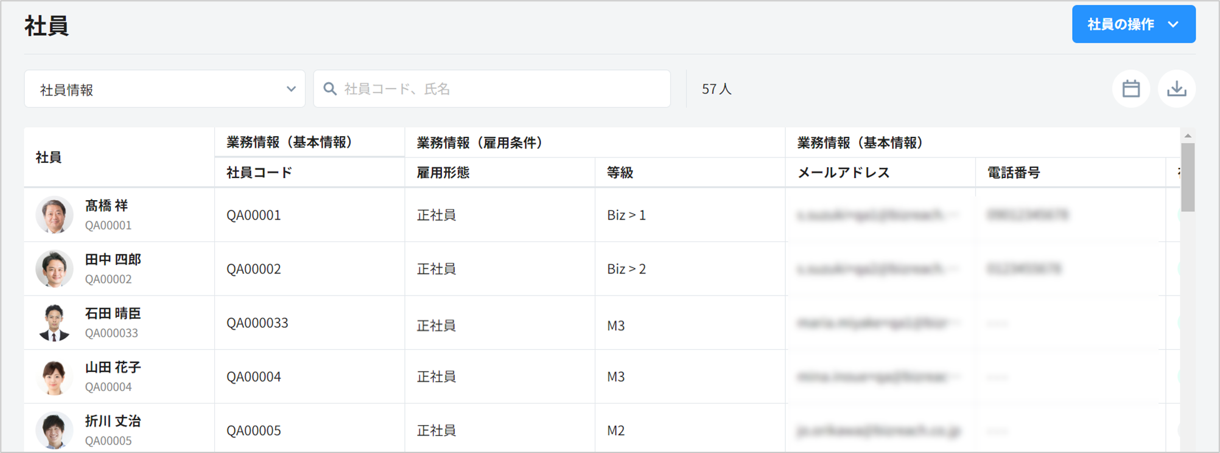Click the 雇用形態 column header
1220x453 pixels.
443,173
